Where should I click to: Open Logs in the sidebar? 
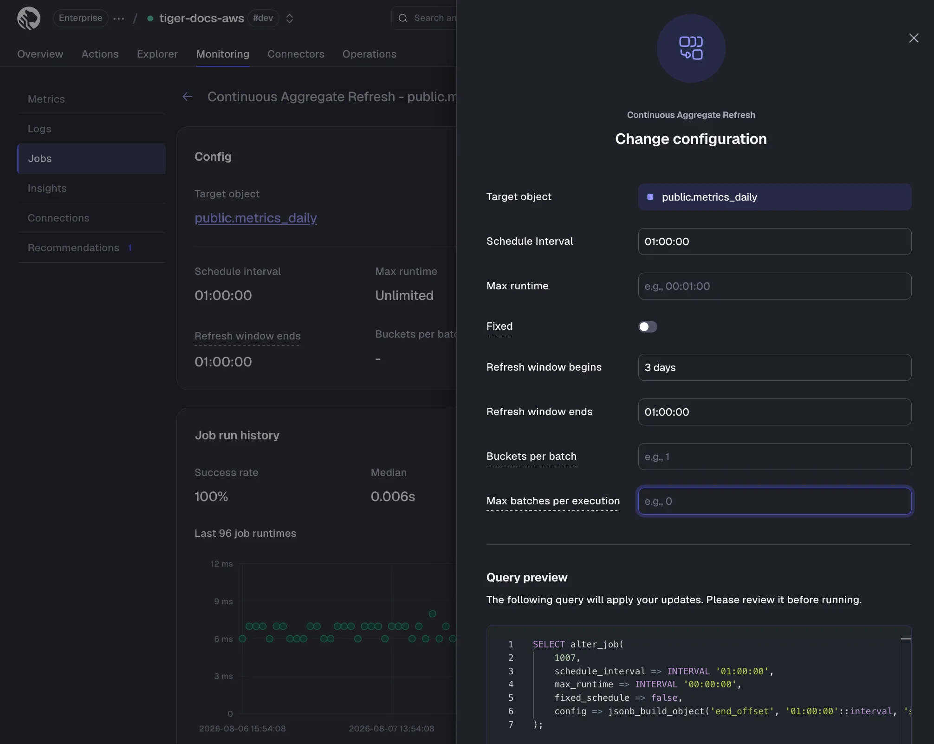coord(92,129)
